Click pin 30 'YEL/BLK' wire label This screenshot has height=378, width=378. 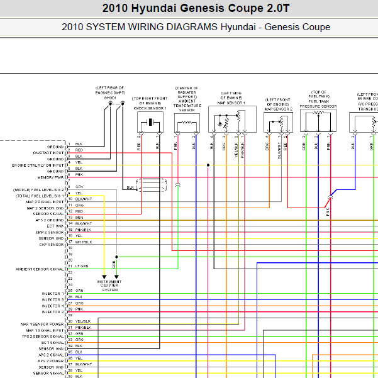(x=83, y=321)
